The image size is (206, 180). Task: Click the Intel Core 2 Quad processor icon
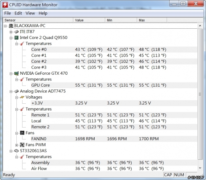click(x=16, y=38)
